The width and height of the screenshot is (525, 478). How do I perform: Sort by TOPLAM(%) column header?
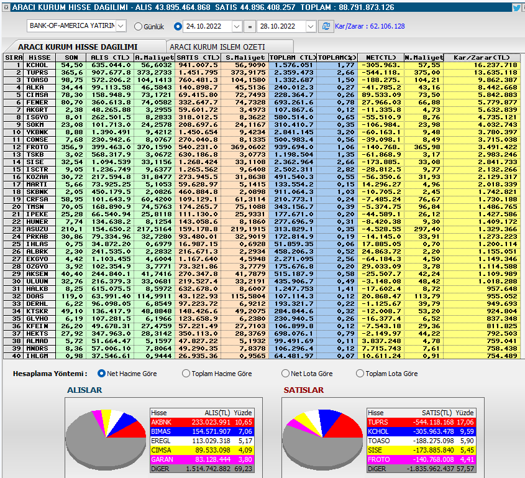click(x=337, y=58)
